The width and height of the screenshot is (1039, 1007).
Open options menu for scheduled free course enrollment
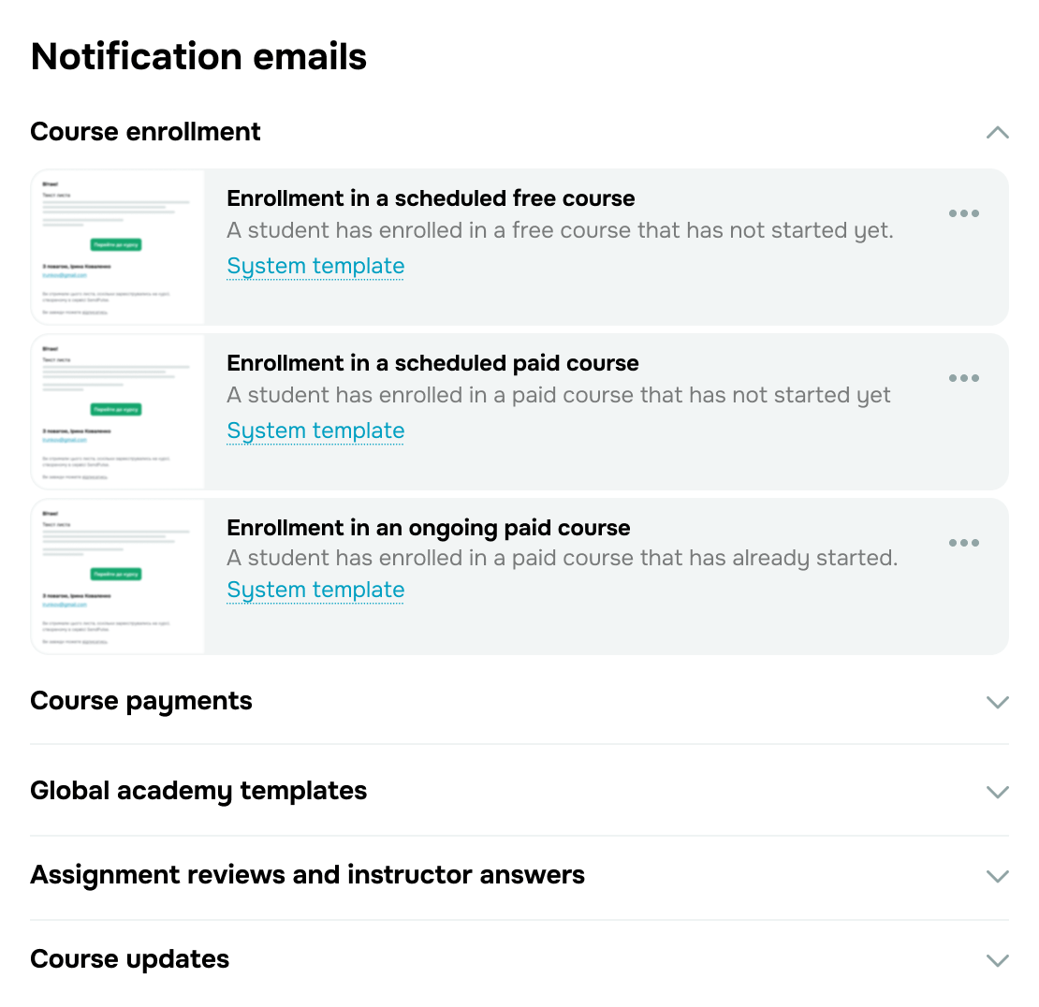(963, 213)
